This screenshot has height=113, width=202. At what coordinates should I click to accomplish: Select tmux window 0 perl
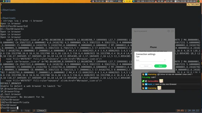tap(12, 111)
